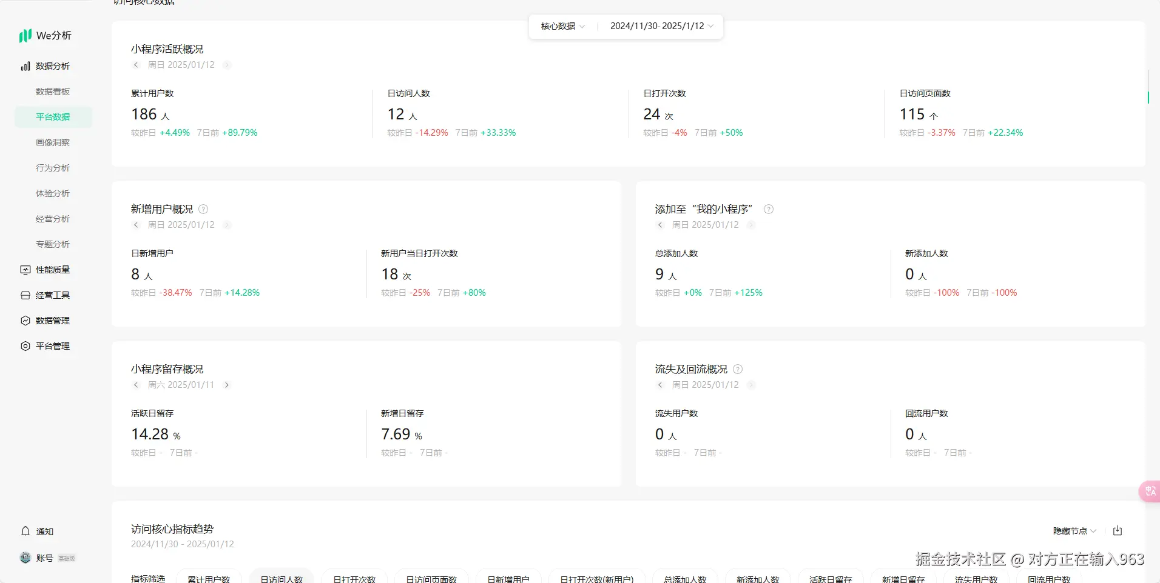The width and height of the screenshot is (1160, 583).
Task: Click help icon next to 新增用户概况
Action: pyautogui.click(x=203, y=209)
